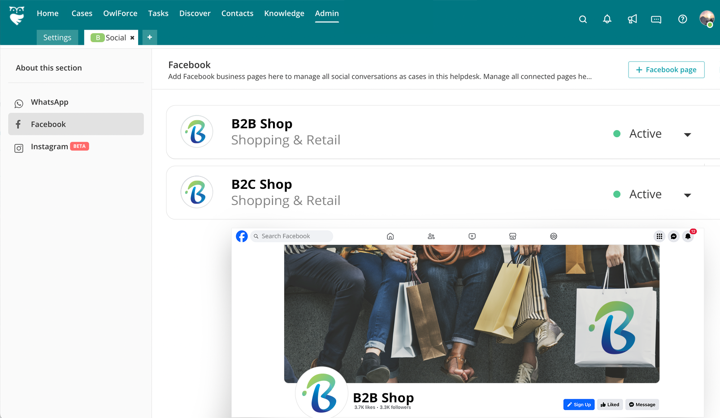Click the help question mark icon

click(x=682, y=19)
